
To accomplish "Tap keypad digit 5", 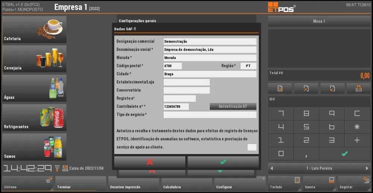I will point(306,127).
